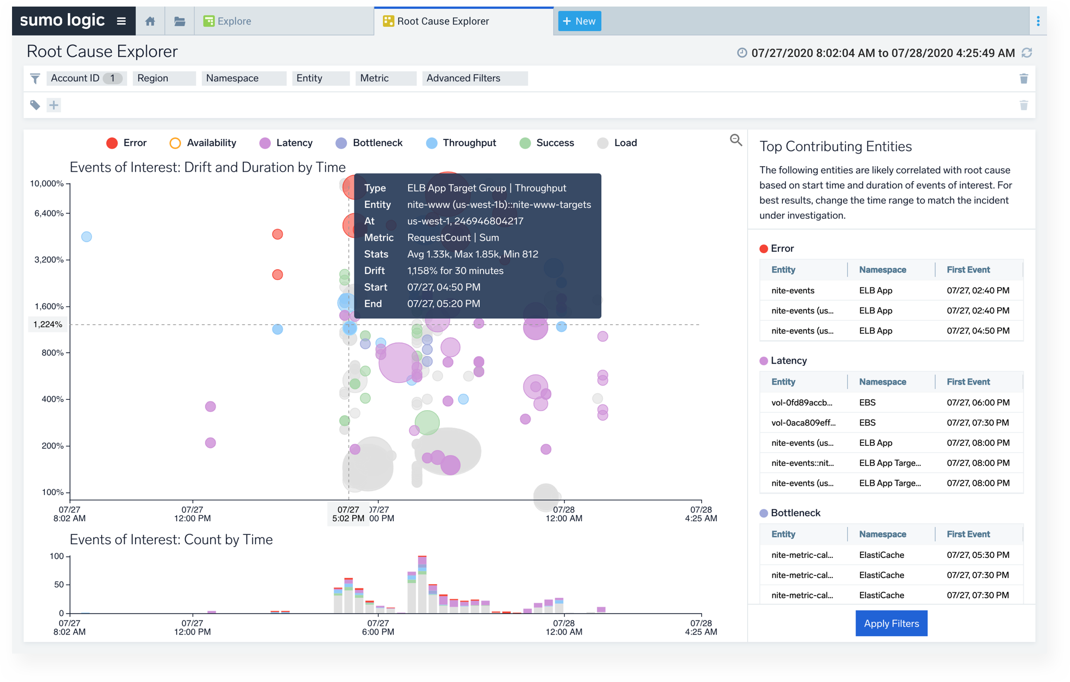Select the Error row at 07/27, 04:50 PM
1070x682 pixels.
click(x=891, y=331)
